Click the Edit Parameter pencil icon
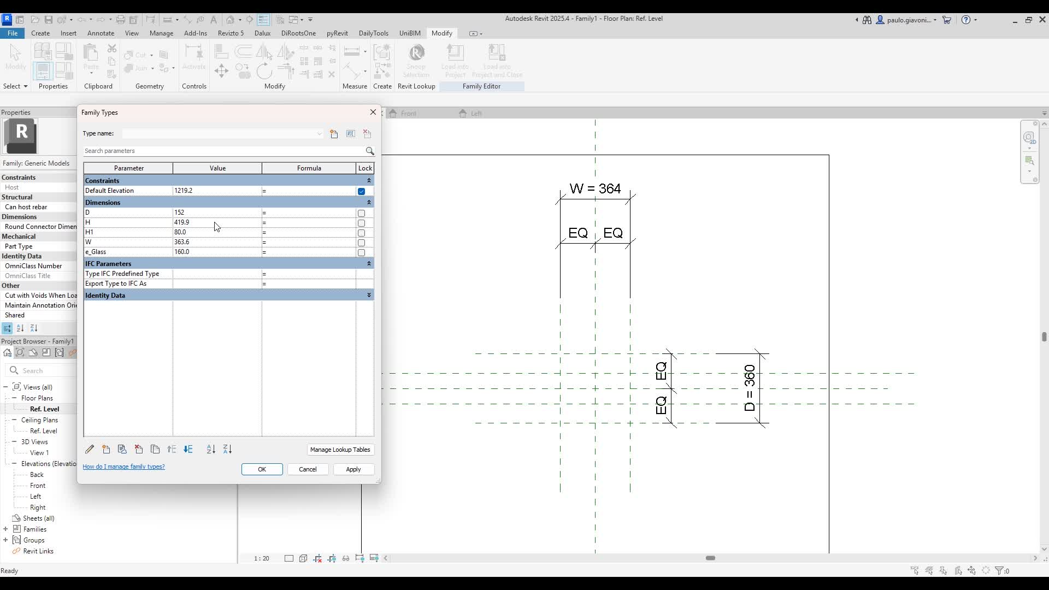 click(x=90, y=449)
